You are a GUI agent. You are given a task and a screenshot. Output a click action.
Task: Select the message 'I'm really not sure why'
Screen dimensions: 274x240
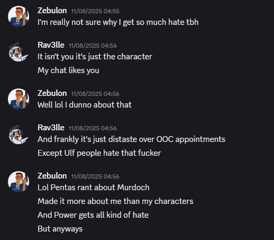pyautogui.click(x=118, y=22)
